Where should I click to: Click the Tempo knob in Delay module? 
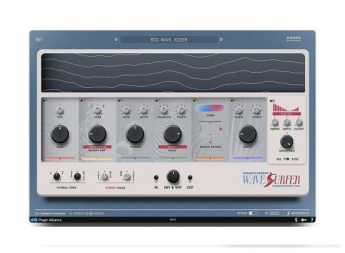(x=181, y=110)
